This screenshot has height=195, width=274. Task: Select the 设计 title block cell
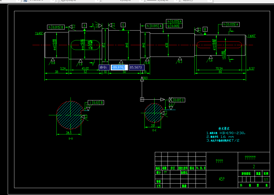click(x=159, y=172)
